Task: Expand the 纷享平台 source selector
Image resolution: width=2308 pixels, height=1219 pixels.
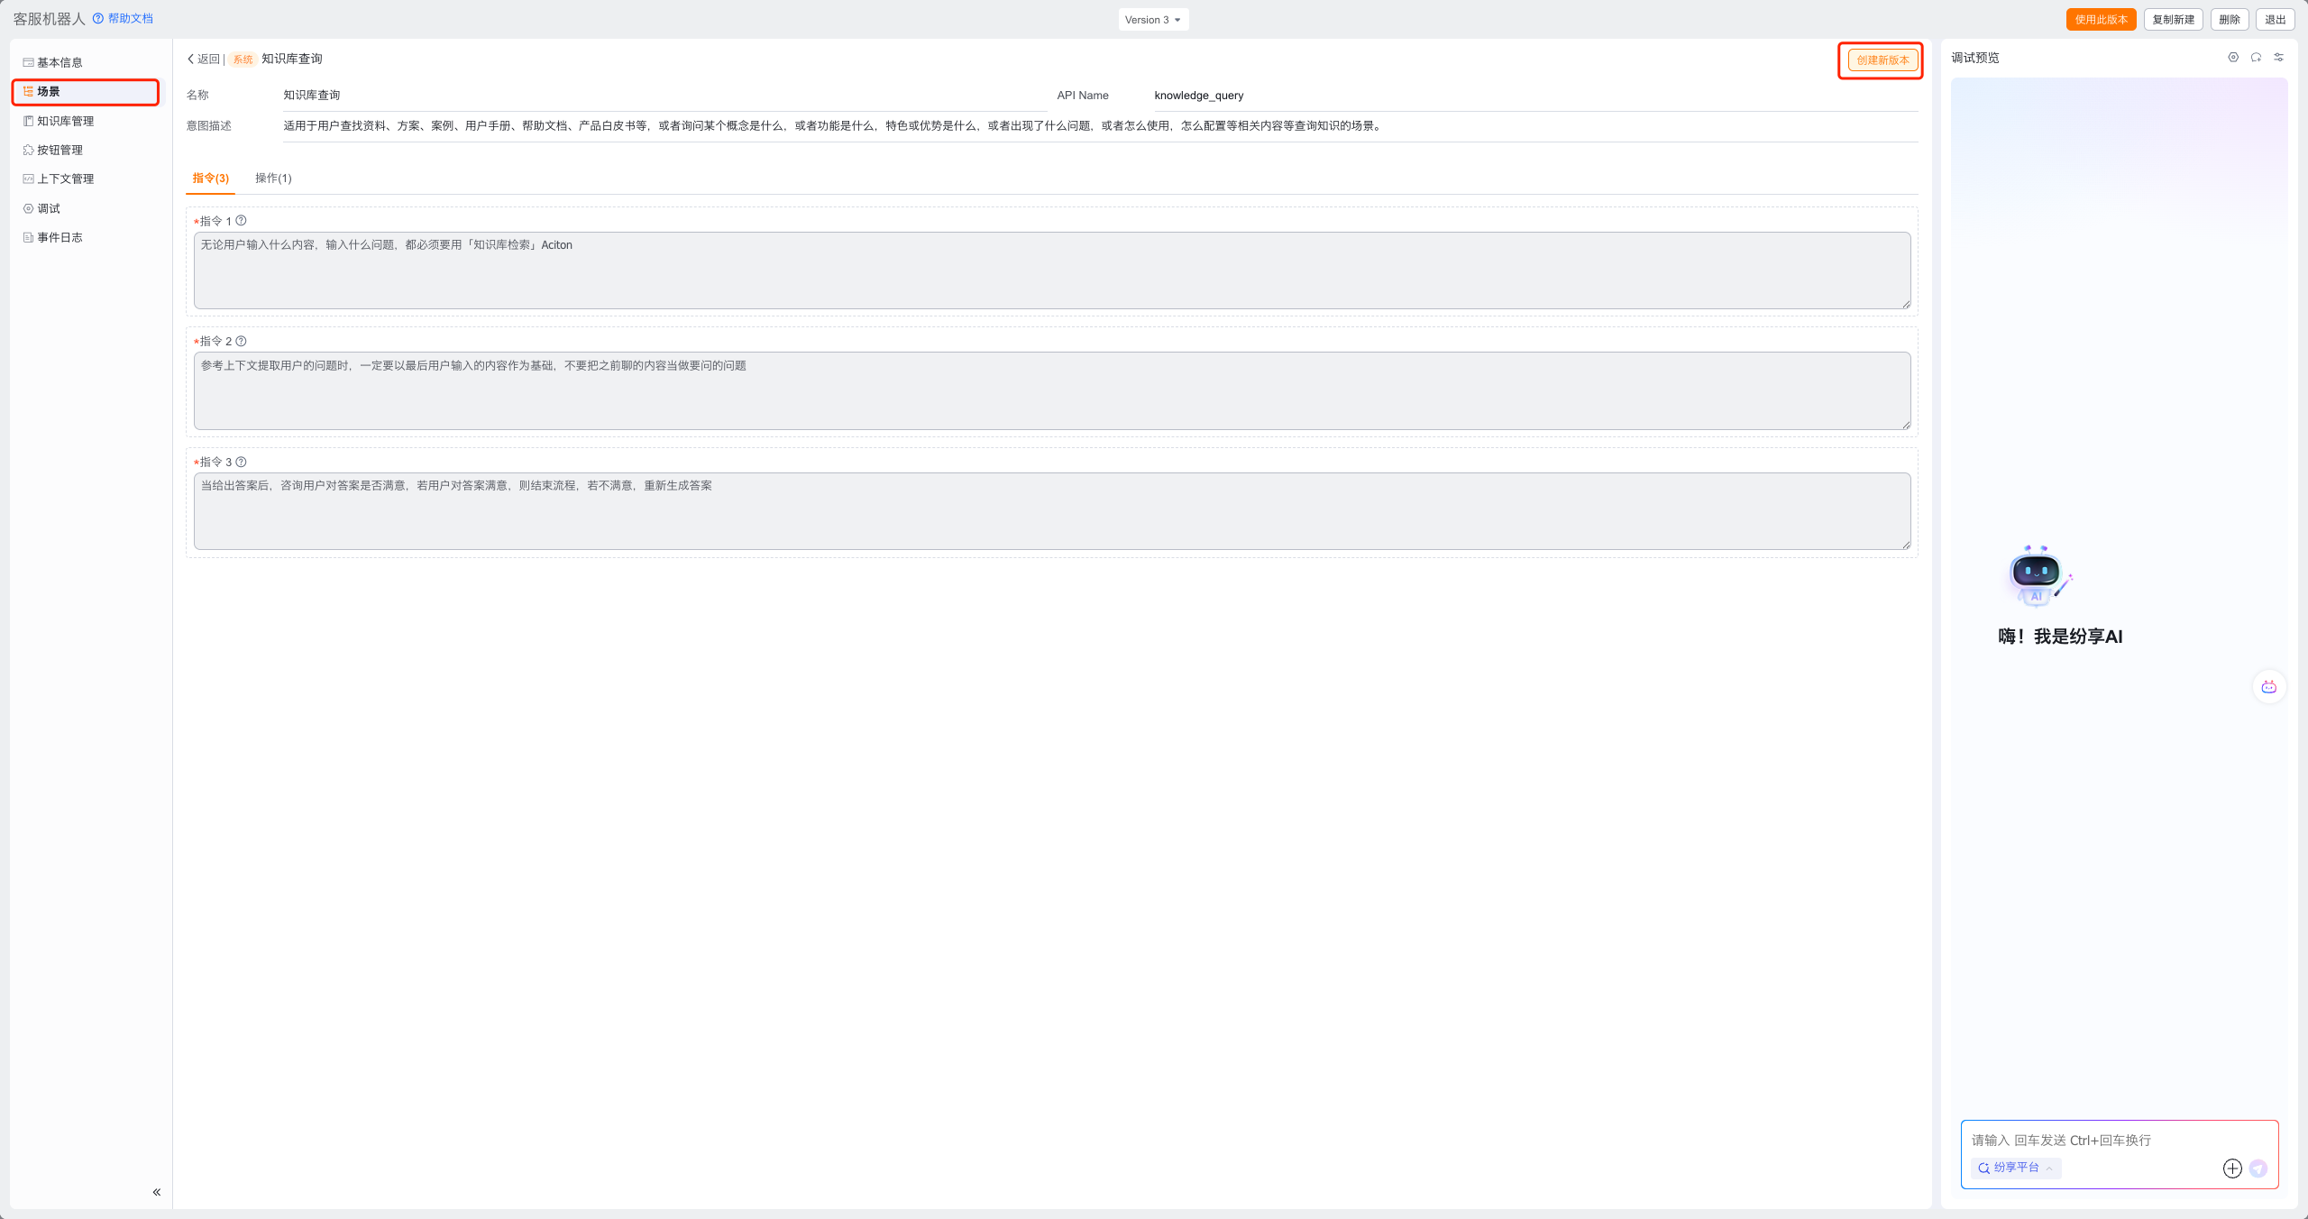Action: pyautogui.click(x=2016, y=1168)
